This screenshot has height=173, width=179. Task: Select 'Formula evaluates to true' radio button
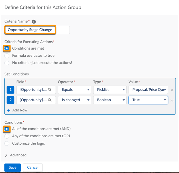point(7,56)
